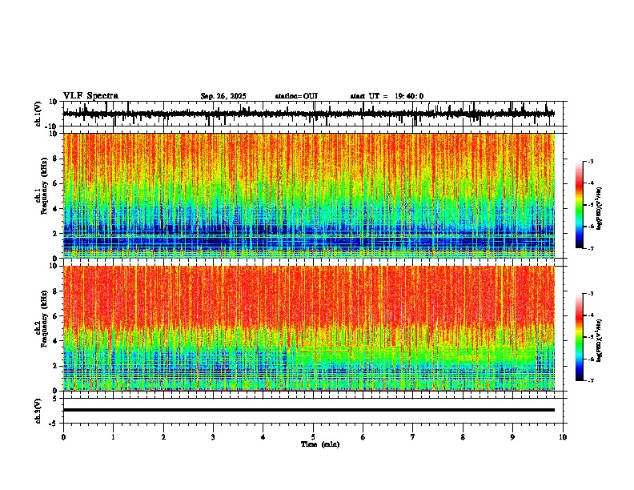The height and width of the screenshot is (490, 634).
Task: Click the 'Time (min)' axis label
Action: 320,444
